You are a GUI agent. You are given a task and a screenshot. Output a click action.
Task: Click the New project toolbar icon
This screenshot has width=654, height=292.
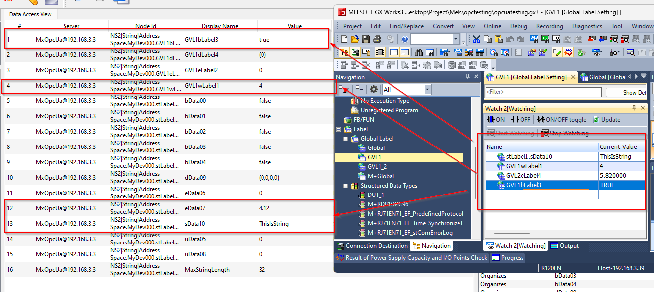coord(344,39)
